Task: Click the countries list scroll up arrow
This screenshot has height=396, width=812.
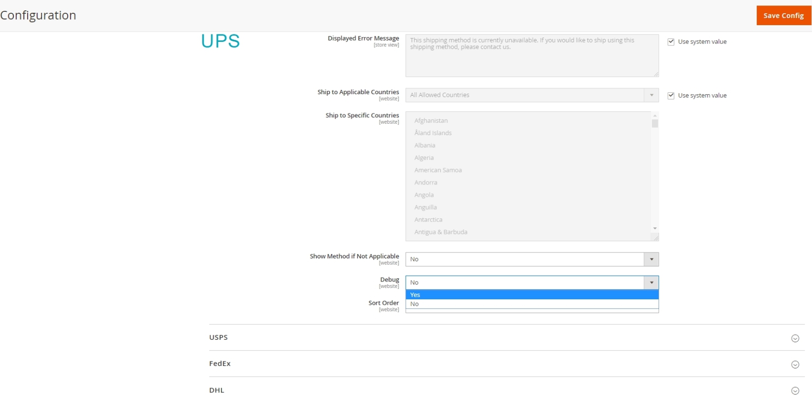Action: pos(655,115)
